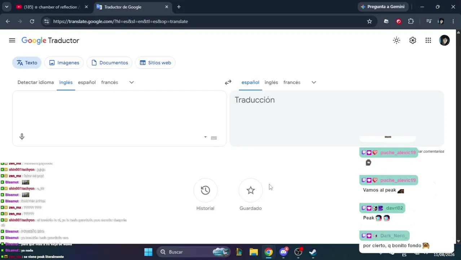Screen dimensions: 461x260
Task: Open the input tools dropdown arrow
Action: click(x=205, y=137)
